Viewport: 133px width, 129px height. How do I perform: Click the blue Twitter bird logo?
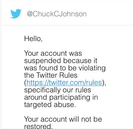click(x=16, y=13)
